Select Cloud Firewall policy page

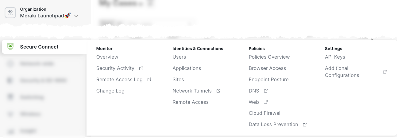(265, 113)
